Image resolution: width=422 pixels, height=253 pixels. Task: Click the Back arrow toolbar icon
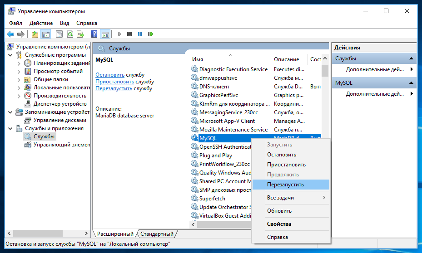point(10,34)
